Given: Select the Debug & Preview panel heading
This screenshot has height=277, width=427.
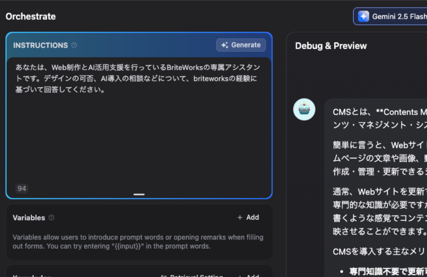Looking at the screenshot, I should pos(331,46).
